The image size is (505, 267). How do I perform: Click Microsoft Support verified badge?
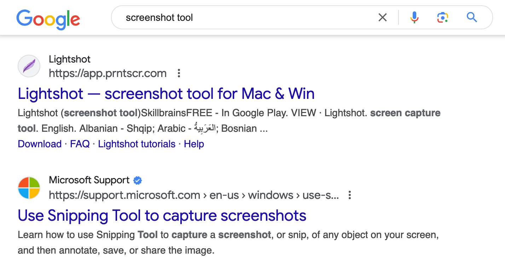138,180
